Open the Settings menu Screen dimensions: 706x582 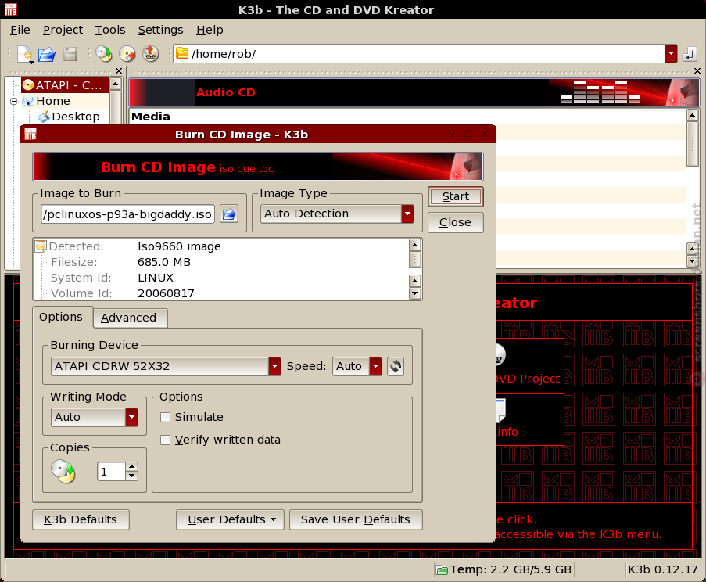pos(161,31)
